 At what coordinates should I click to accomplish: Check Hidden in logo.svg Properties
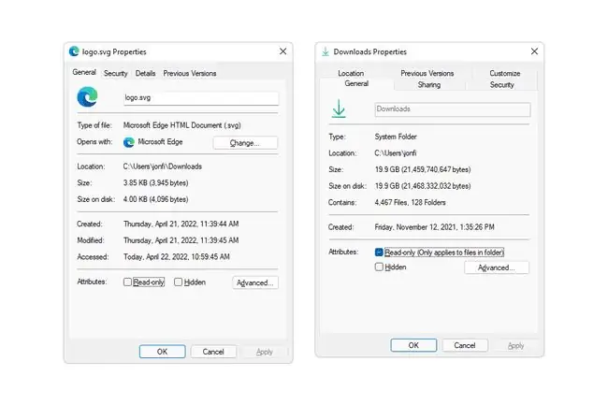click(x=178, y=282)
